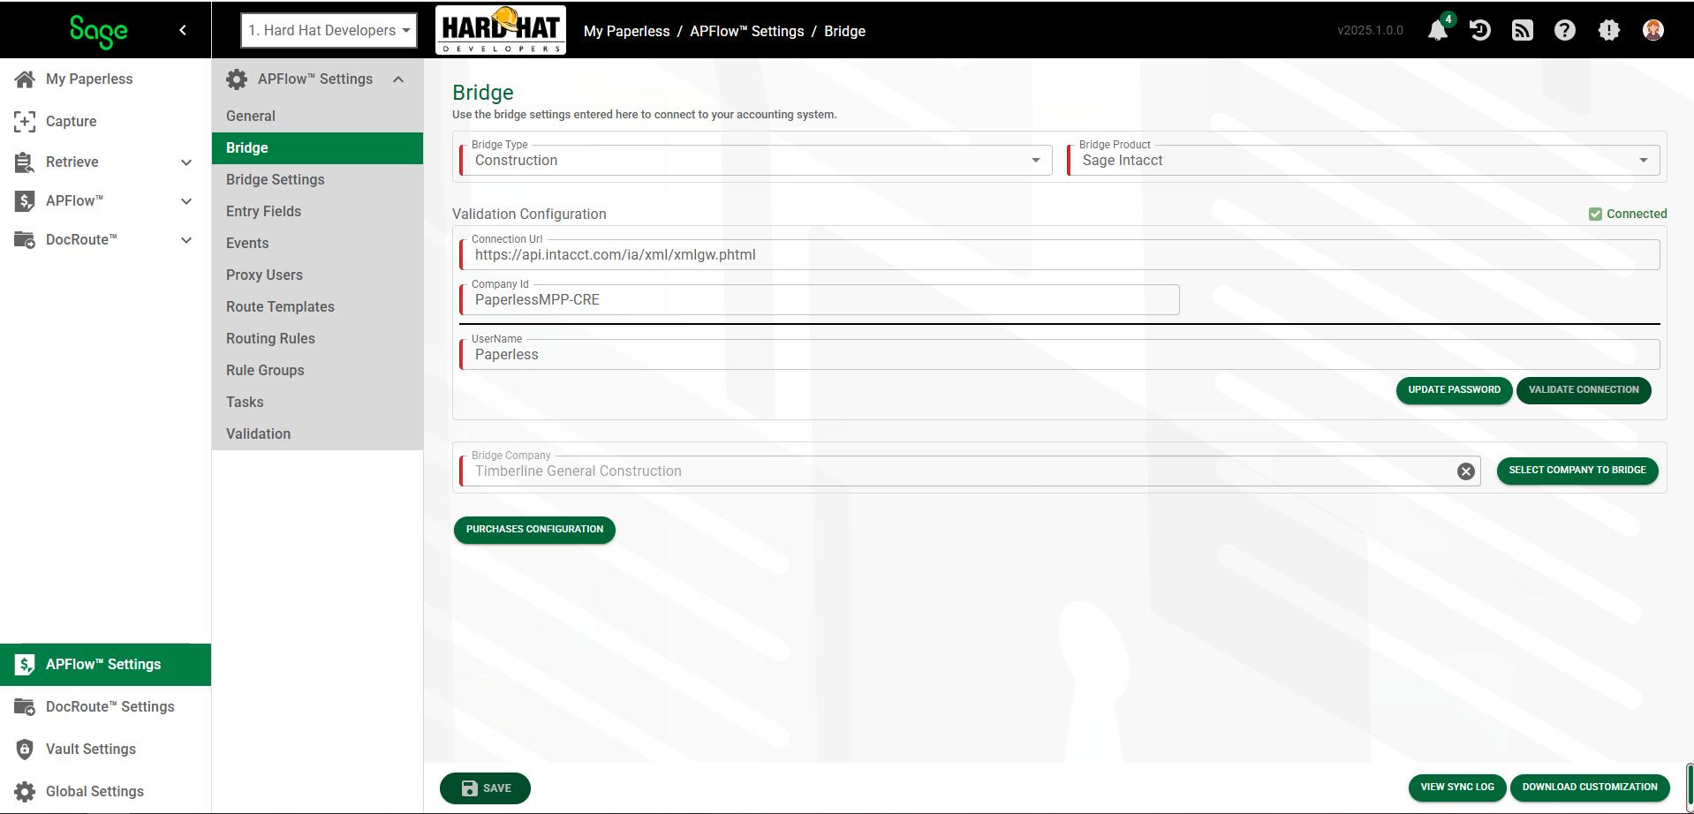Expand the DocRoute menu chevron
This screenshot has width=1694, height=814.
click(186, 240)
